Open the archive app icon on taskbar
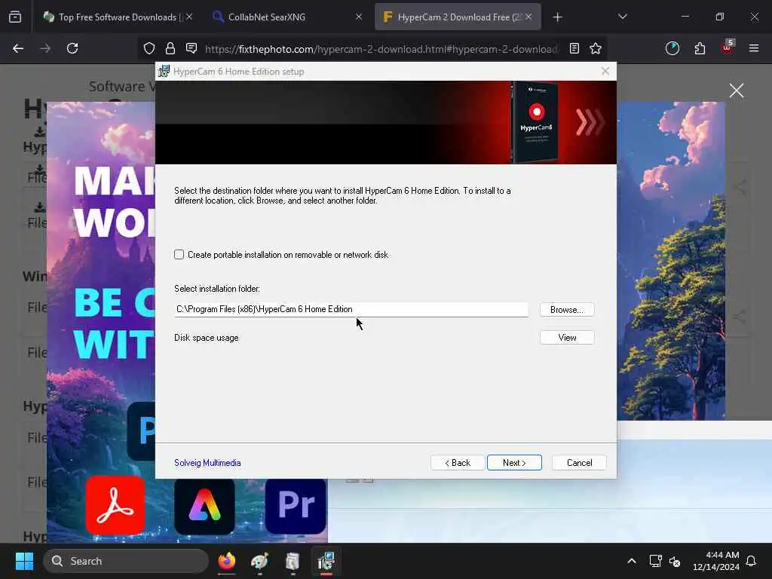Viewport: 772px width, 579px height. [293, 561]
